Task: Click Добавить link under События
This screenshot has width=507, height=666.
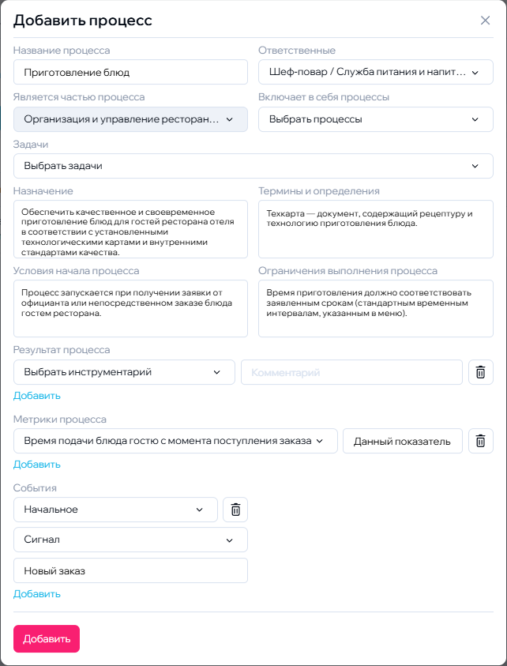Action: click(36, 594)
